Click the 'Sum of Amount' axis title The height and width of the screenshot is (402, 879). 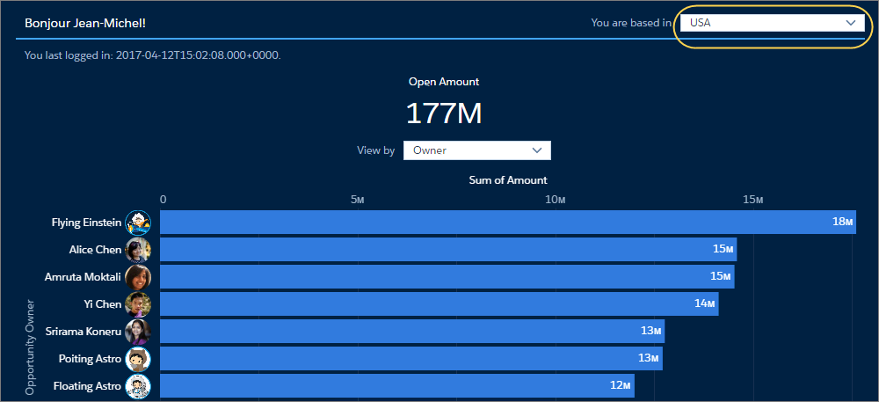click(508, 180)
